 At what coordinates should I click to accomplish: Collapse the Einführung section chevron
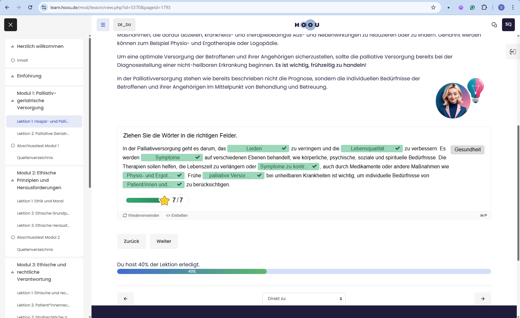(13, 76)
